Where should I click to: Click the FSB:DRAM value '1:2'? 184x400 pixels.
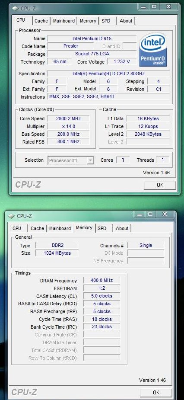(x=102, y=288)
